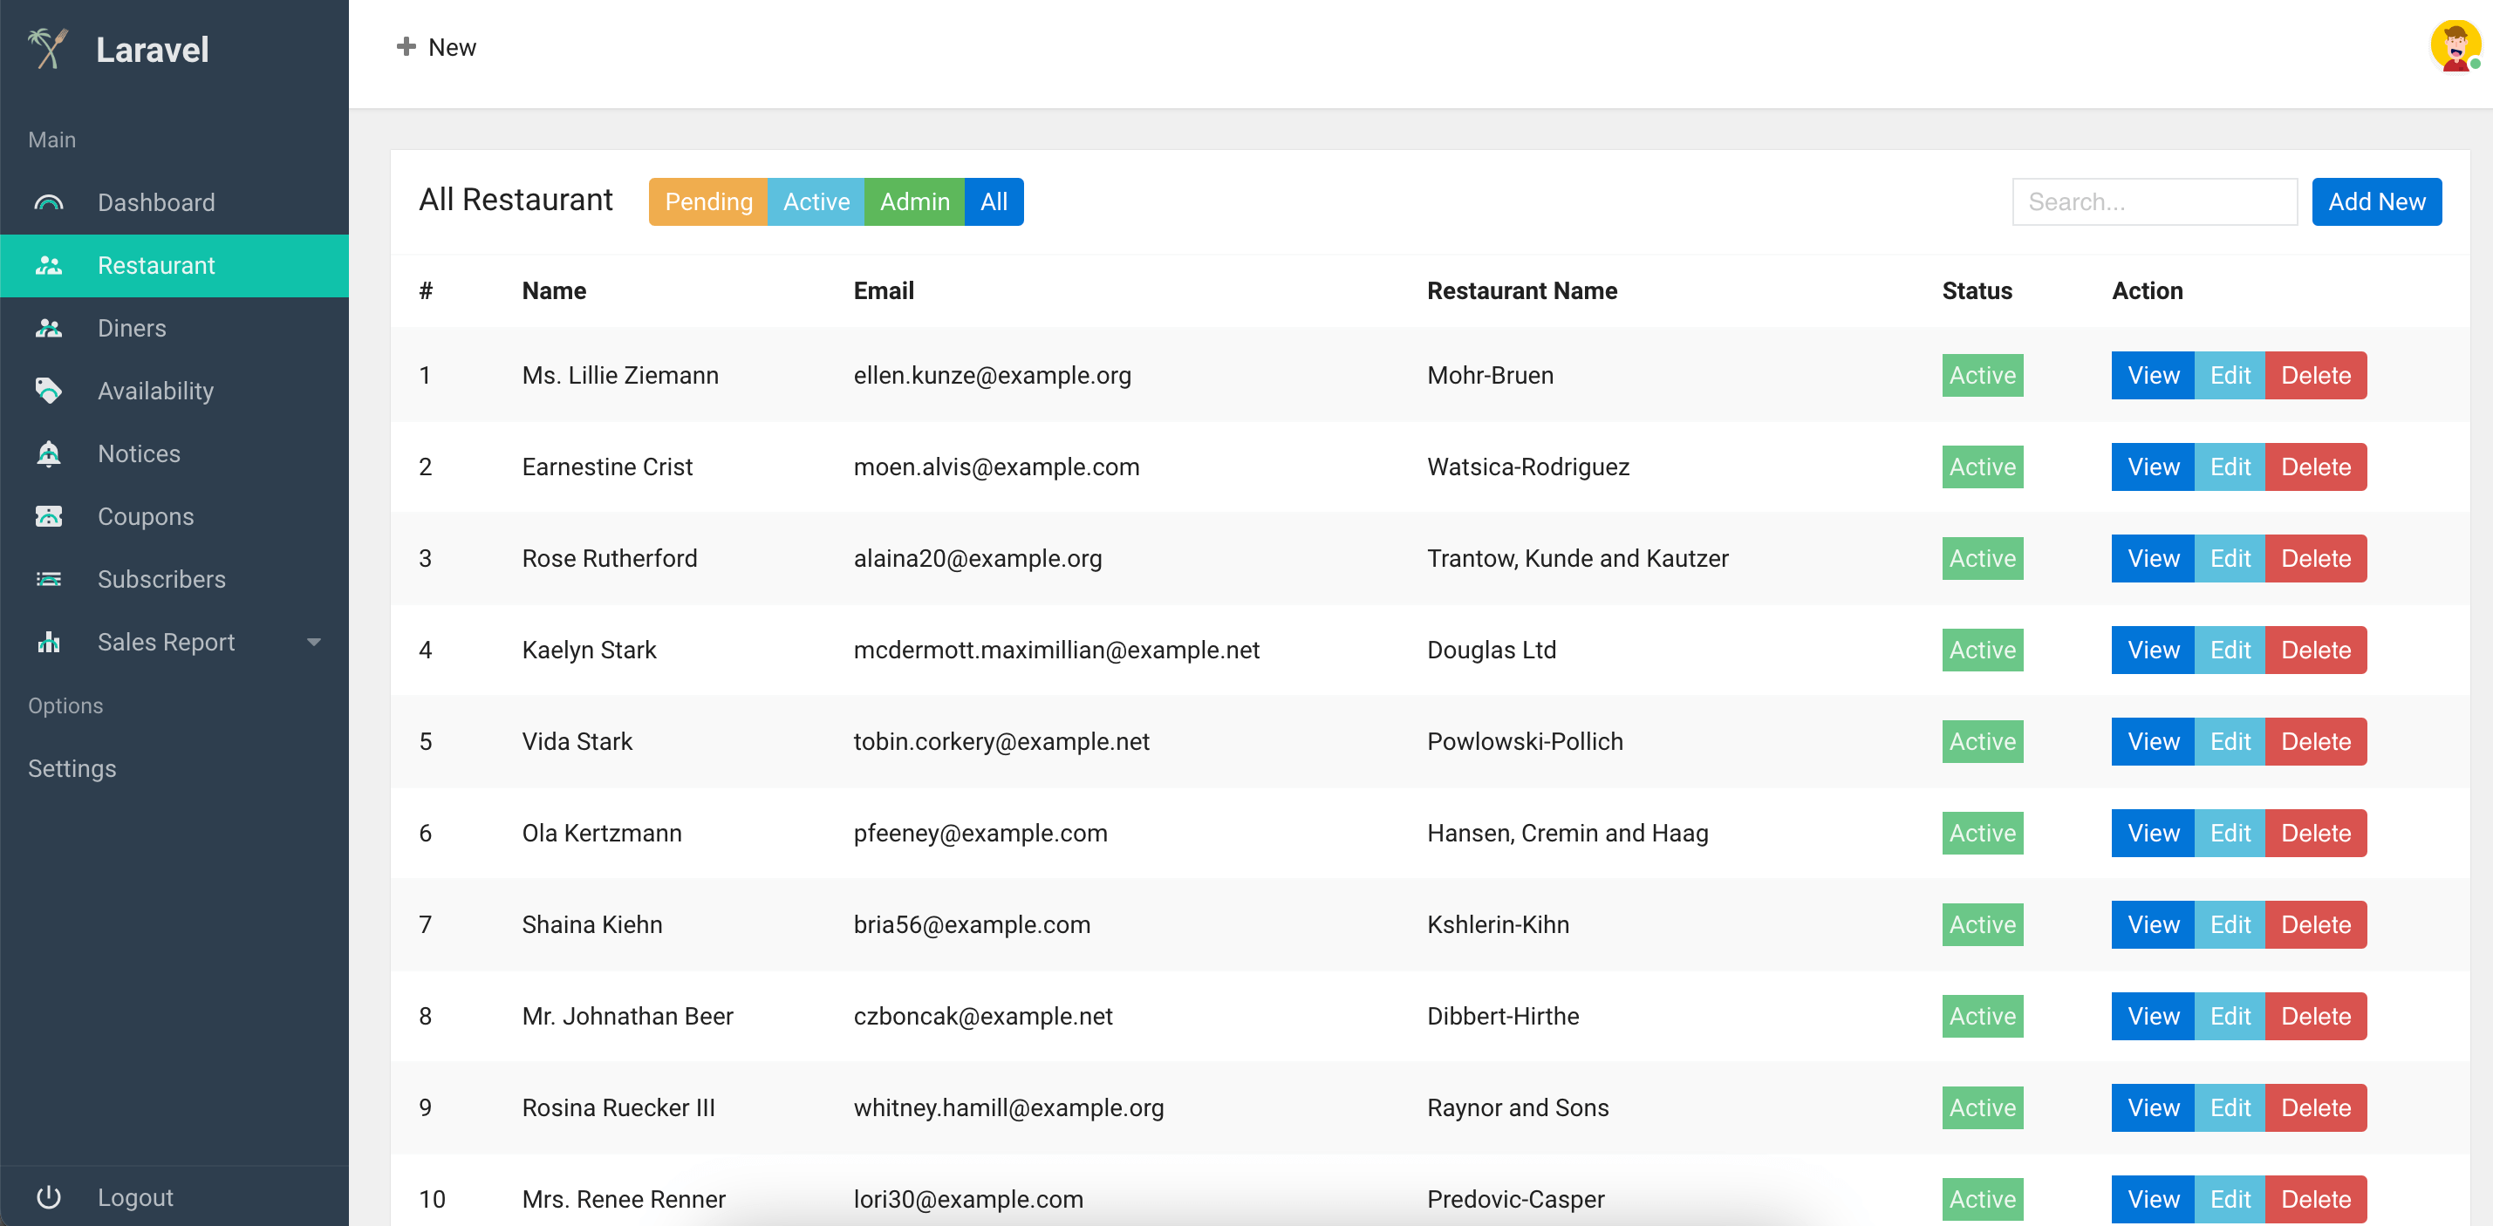Click the Sales Report chart icon
This screenshot has width=2493, height=1226.
pos(48,643)
